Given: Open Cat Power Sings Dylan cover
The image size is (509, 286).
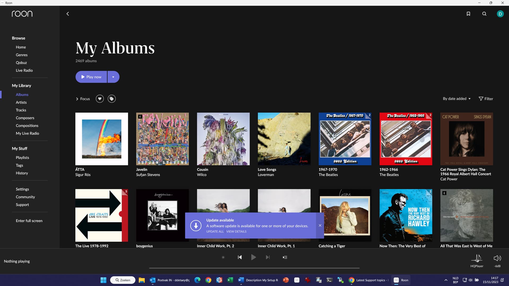Looking at the screenshot, I should click(x=467, y=139).
